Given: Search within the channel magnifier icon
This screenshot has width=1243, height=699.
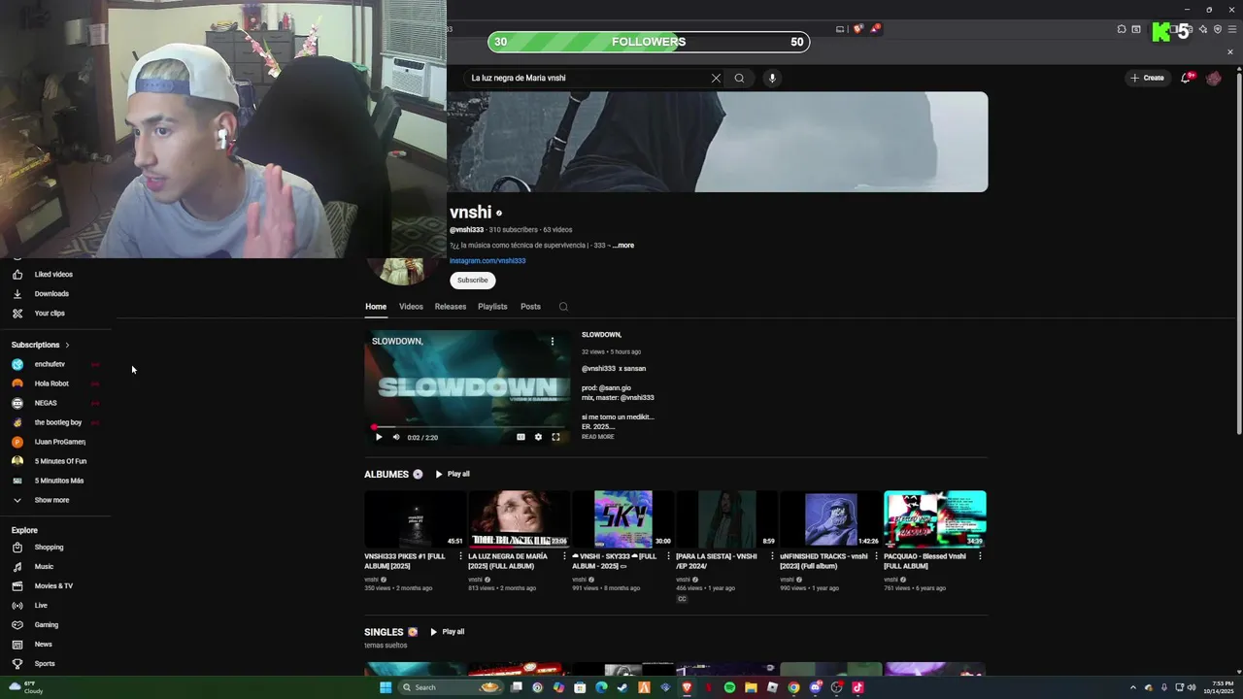Looking at the screenshot, I should click(x=563, y=307).
